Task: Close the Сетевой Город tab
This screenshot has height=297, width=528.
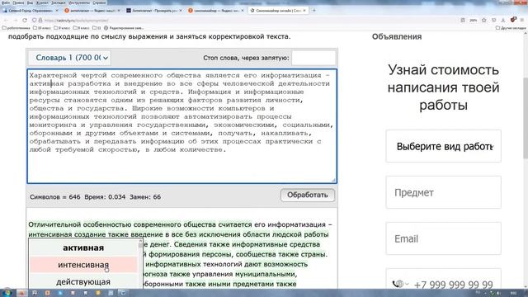Action: point(57,11)
